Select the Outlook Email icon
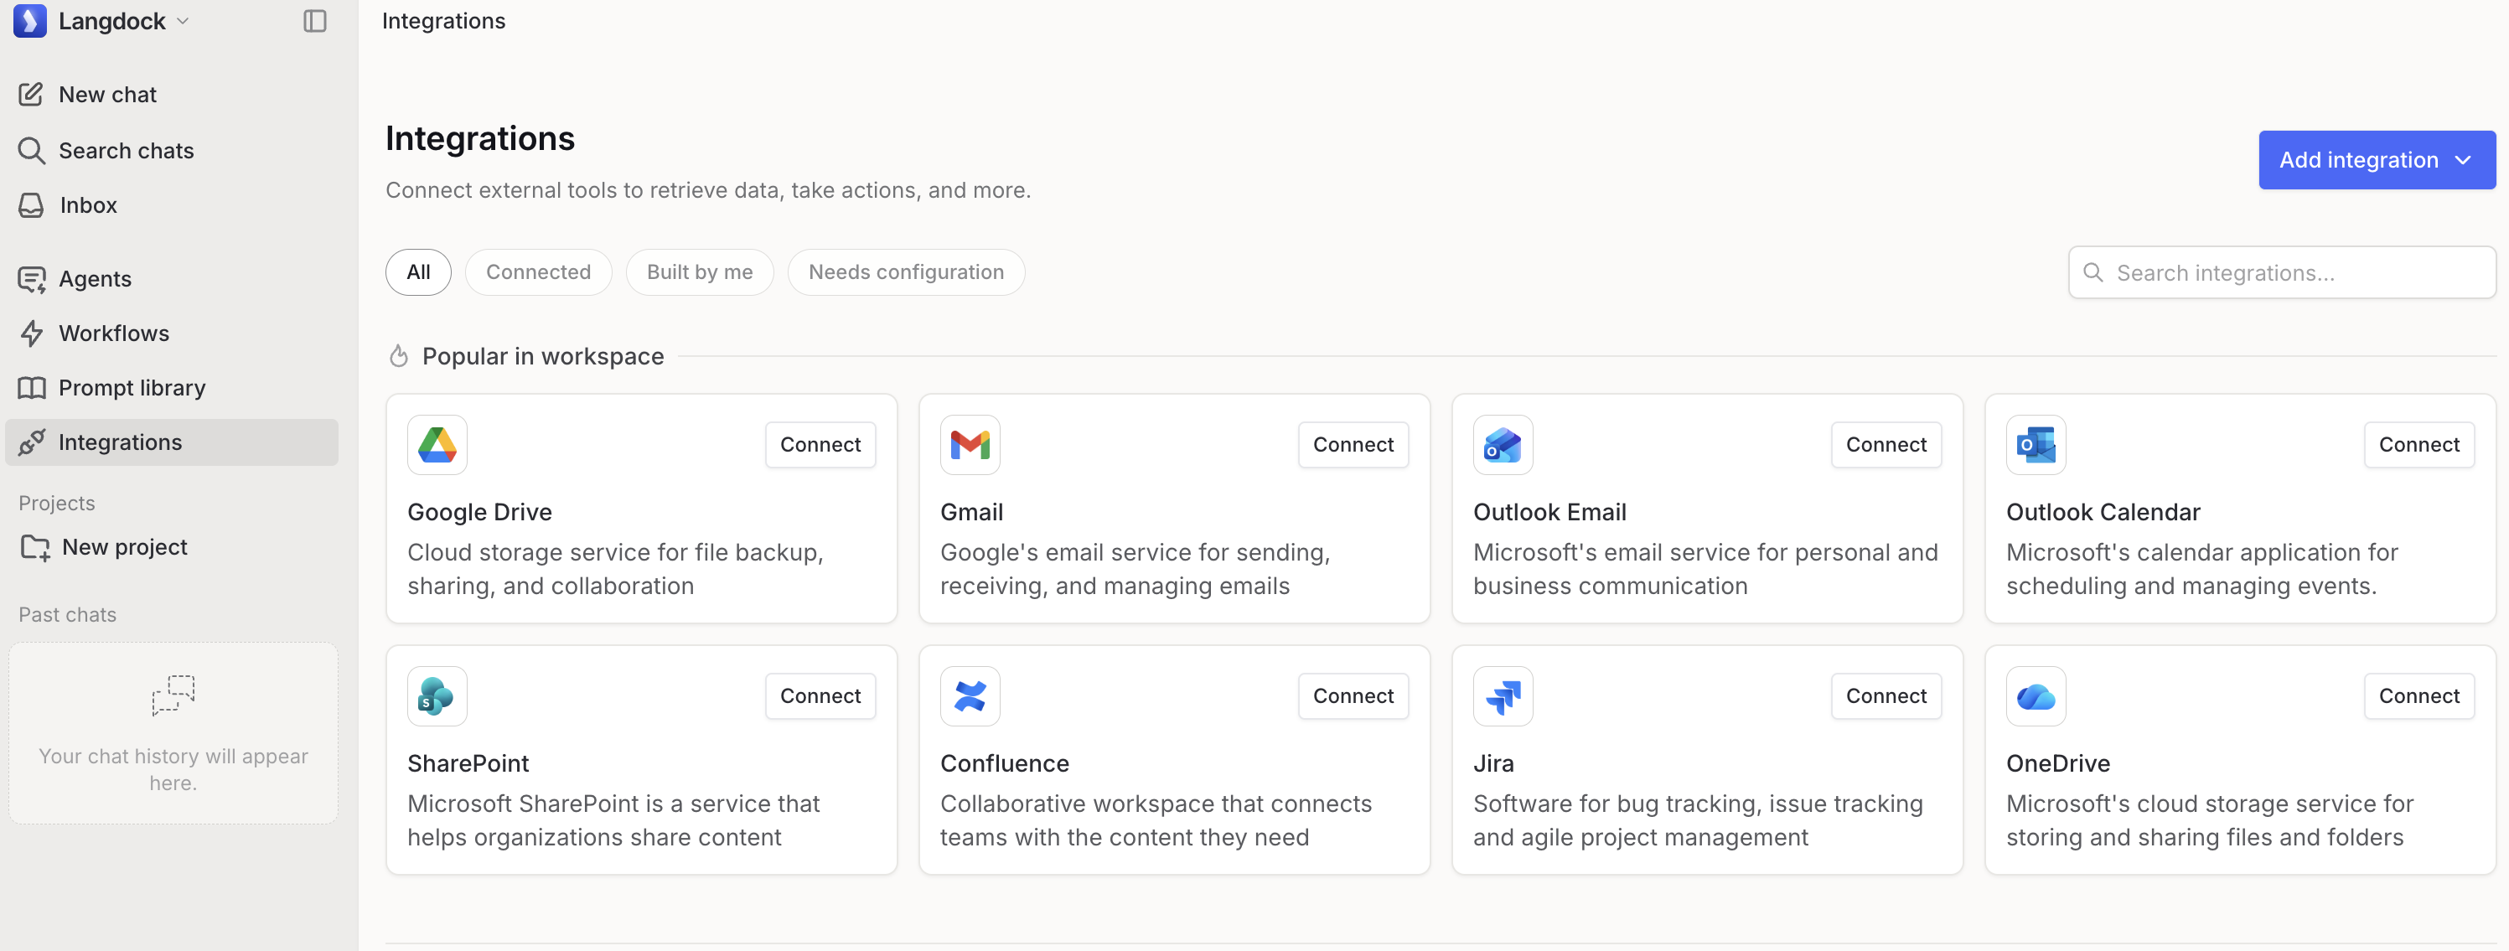The height and width of the screenshot is (951, 2509). coord(1502,445)
